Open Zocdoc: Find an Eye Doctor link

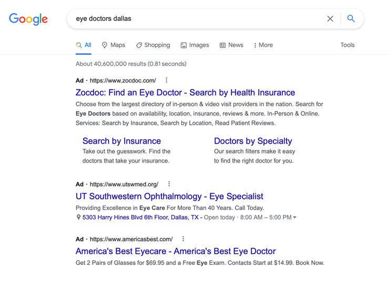pos(185,93)
